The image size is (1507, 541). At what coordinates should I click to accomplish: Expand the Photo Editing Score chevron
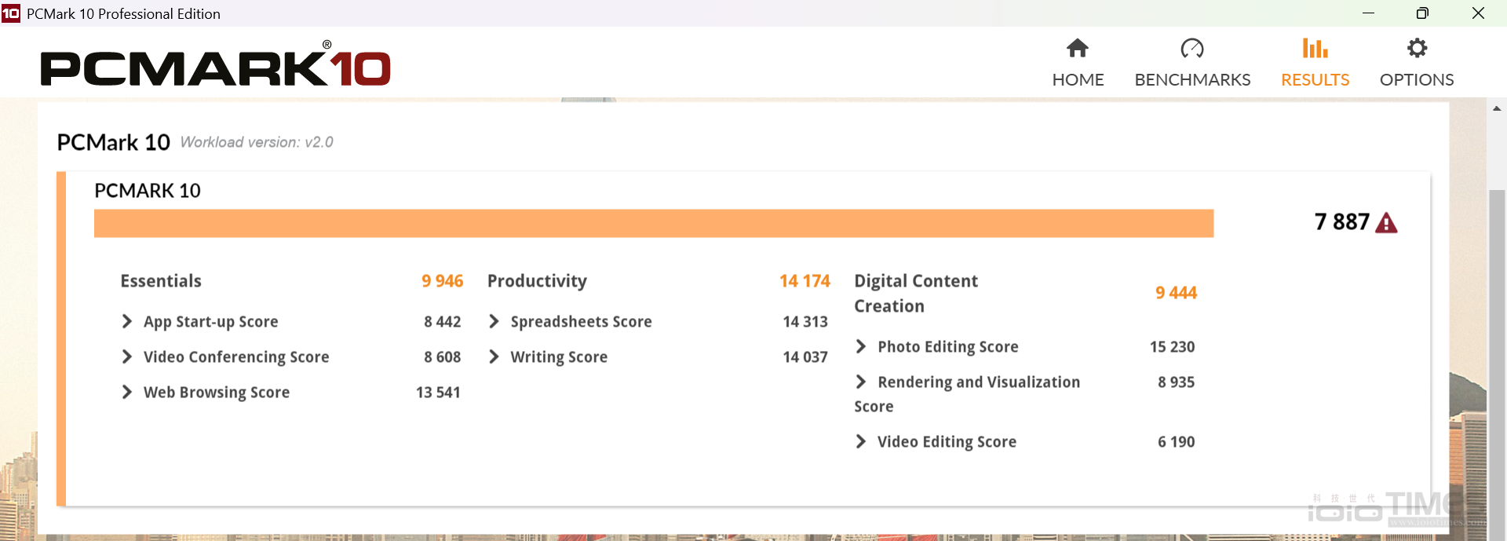click(861, 346)
